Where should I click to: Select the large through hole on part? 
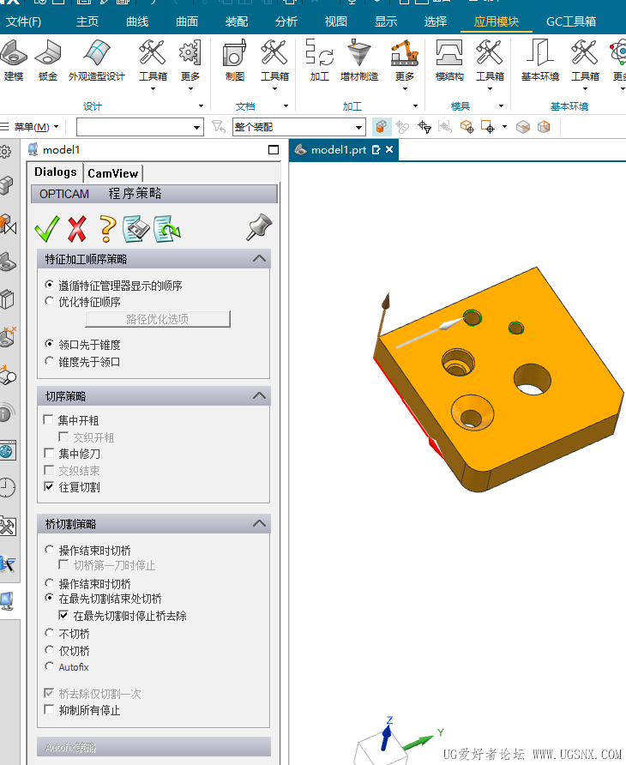pyautogui.click(x=532, y=379)
